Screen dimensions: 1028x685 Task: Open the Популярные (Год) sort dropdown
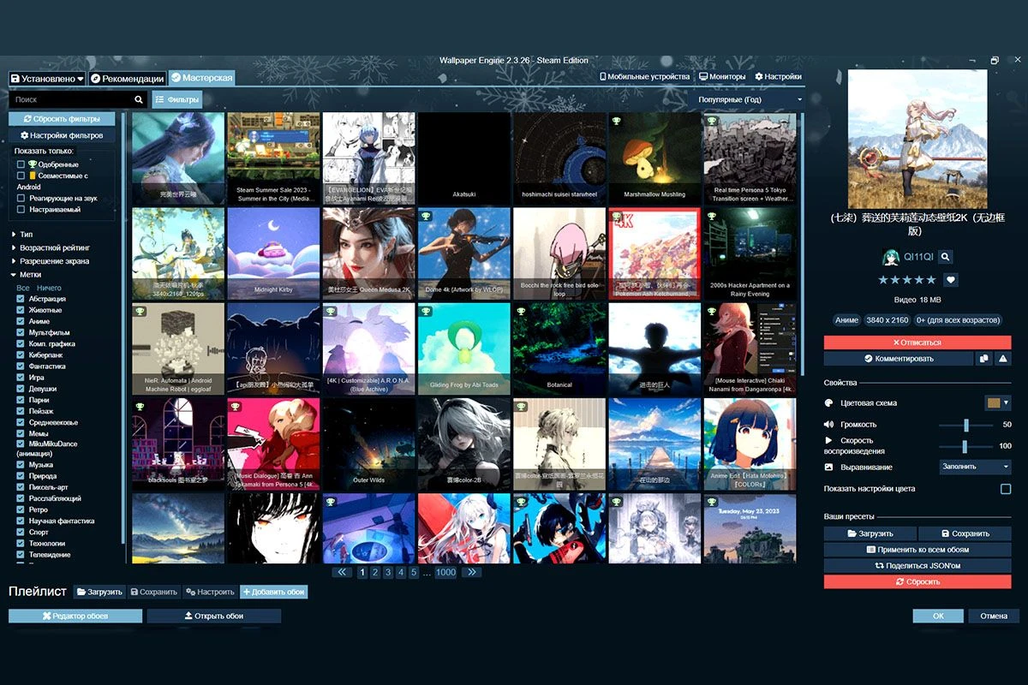(750, 100)
